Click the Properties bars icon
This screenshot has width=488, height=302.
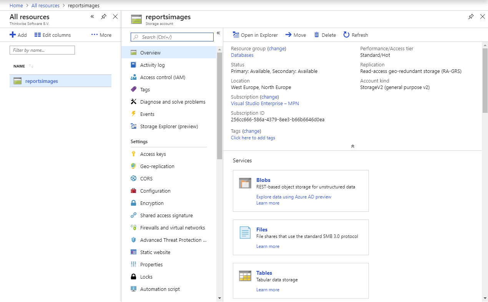click(x=134, y=264)
